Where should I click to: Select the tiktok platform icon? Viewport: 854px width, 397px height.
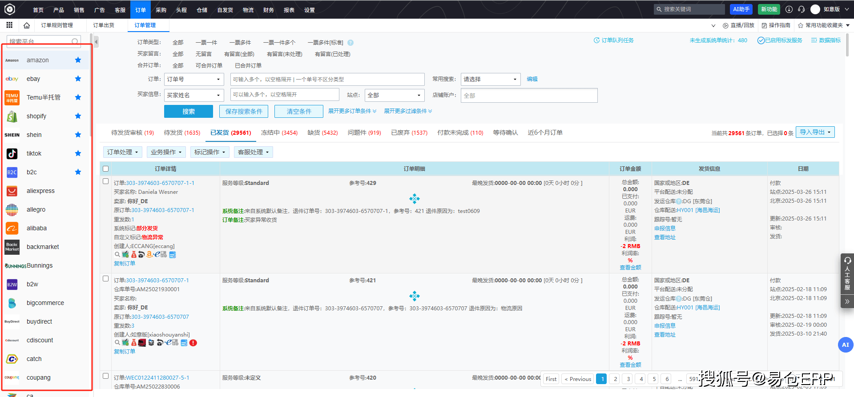pyautogui.click(x=12, y=153)
